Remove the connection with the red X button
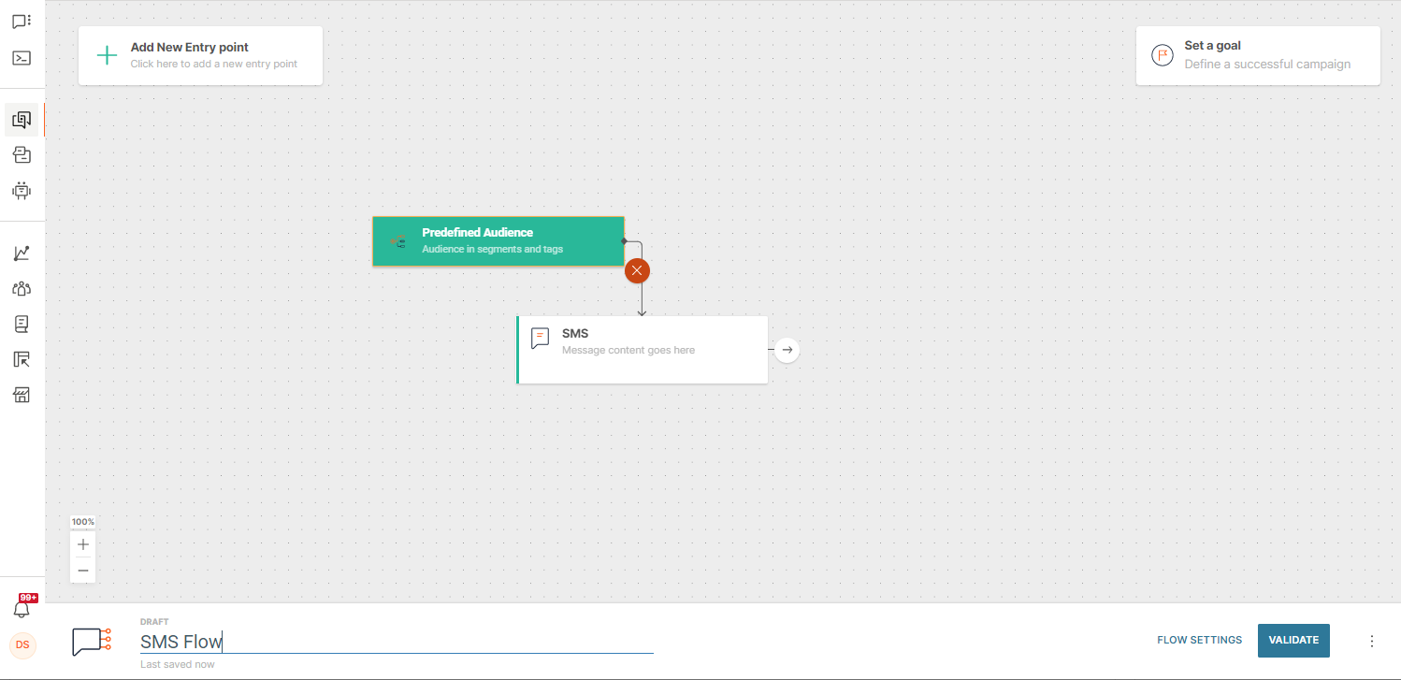Viewport: 1401px width, 680px height. click(637, 271)
